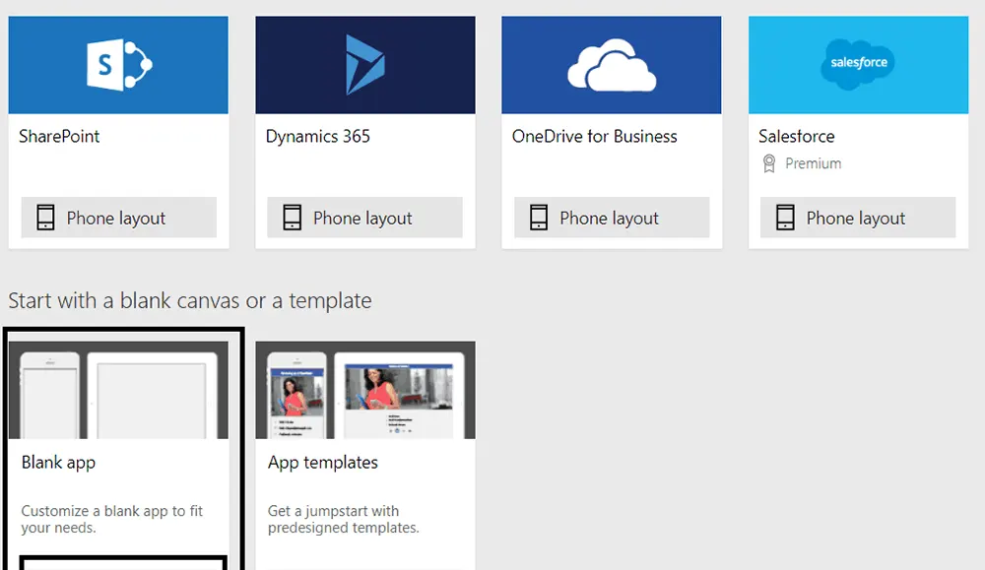This screenshot has width=985, height=570.
Task: Click 'Customize a blank app' description
Action: tap(112, 519)
